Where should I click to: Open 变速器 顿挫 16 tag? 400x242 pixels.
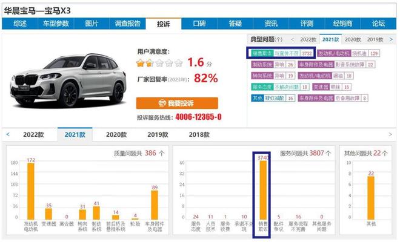tap(332, 87)
